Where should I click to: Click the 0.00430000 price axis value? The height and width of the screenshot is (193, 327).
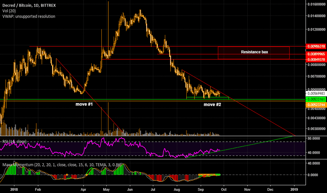coord(316,118)
